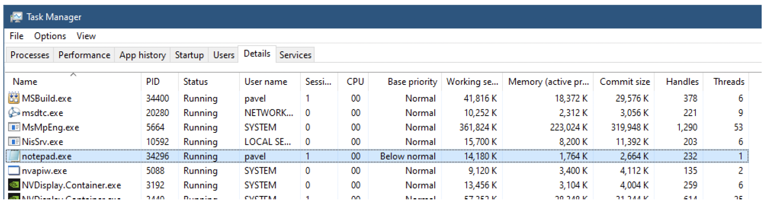765x209 pixels.
Task: Switch to the Services tab
Action: click(x=295, y=55)
